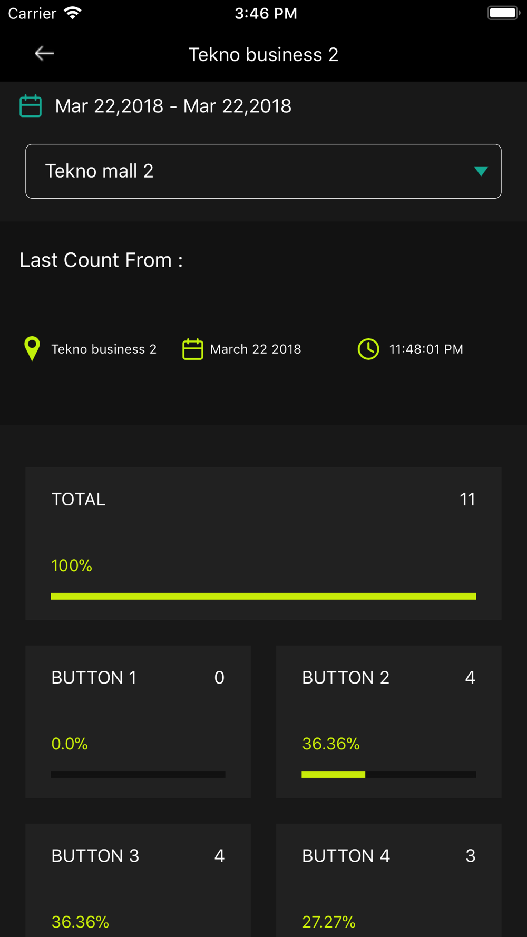Image resolution: width=527 pixels, height=937 pixels.
Task: Select the Mar 22,2018 date range text
Action: tap(173, 106)
